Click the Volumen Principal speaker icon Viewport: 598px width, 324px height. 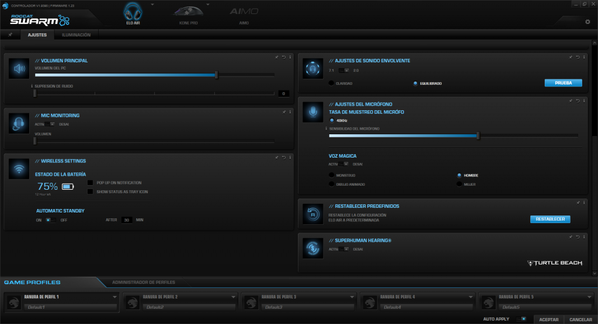[19, 69]
